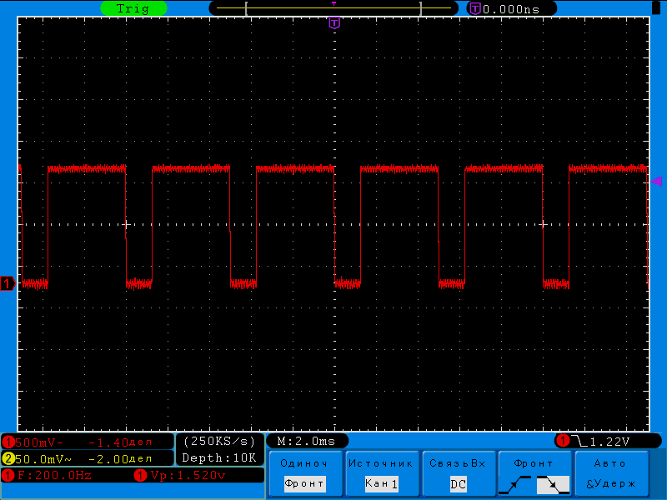Click the M:2.0ms timebase readout
Screen dimensions: 667x500
click(x=306, y=441)
